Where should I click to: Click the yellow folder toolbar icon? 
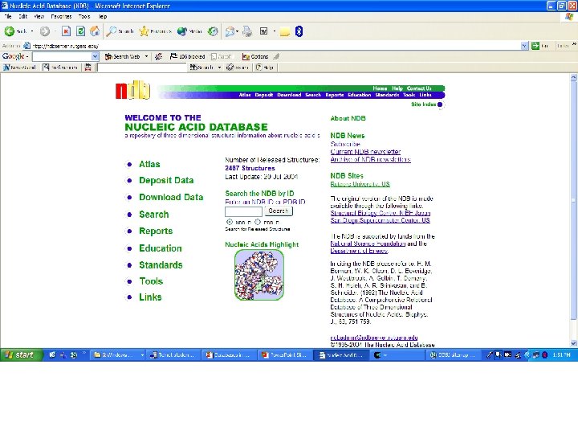[x=284, y=31]
